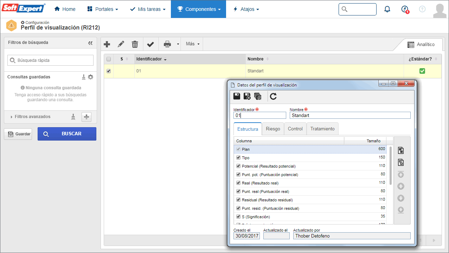Click the configuration warning hexagon icon
The width and height of the screenshot is (449, 253).
click(12, 25)
